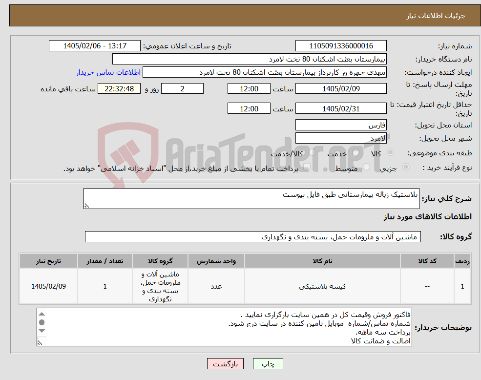Click remaining days field showing 2
Image resolution: width=481 pixels, height=380 pixels.
pos(182,89)
